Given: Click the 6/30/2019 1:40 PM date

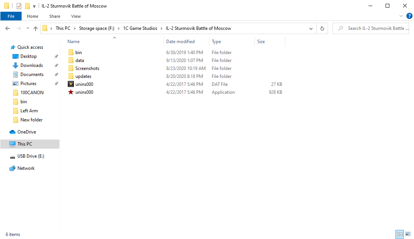Looking at the screenshot, I should pos(184,53).
